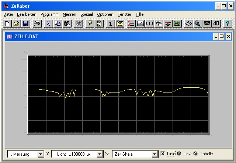Select the Text radio option
Screen dimensions: 236x163
pyautogui.click(x=179, y=154)
